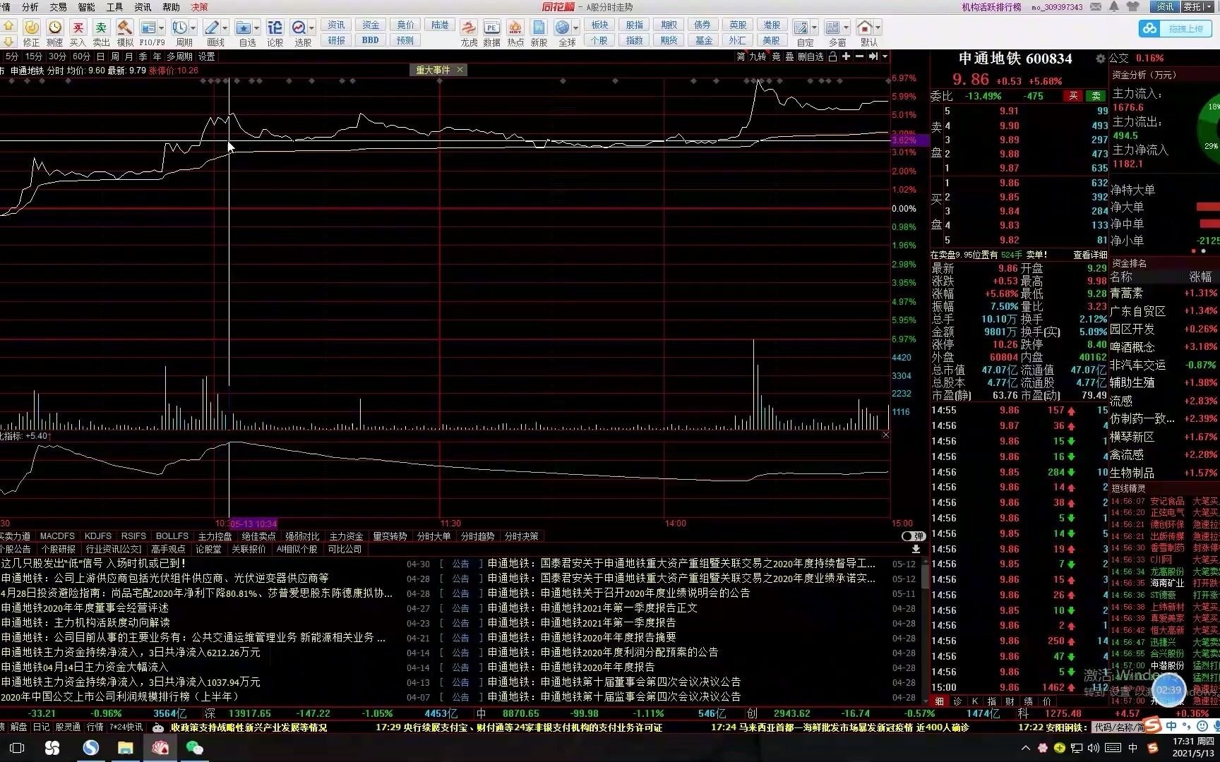Click 查看详细 link in order book
The image size is (1220, 762).
1090,255
